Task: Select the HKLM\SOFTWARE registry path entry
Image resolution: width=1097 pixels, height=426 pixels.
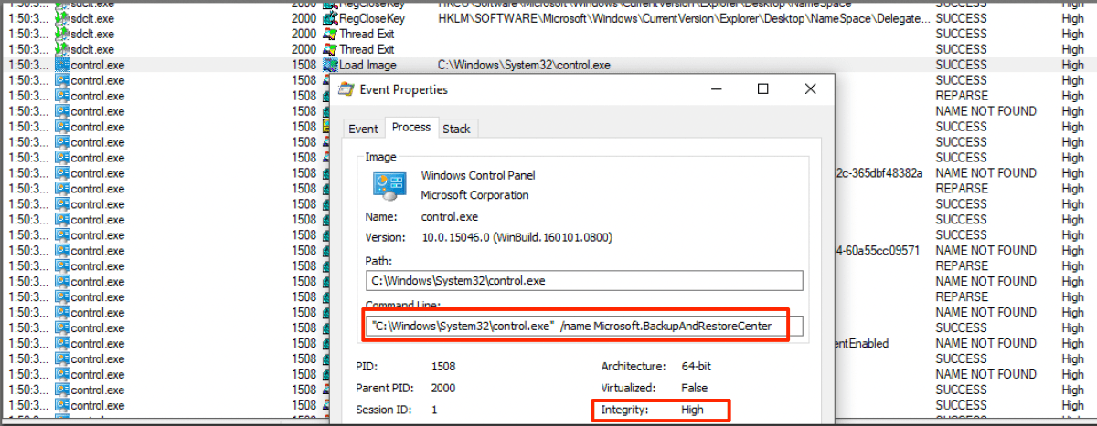Action: click(x=681, y=18)
